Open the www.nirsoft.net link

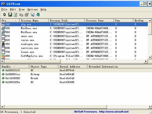pyautogui.click(x=114, y=112)
